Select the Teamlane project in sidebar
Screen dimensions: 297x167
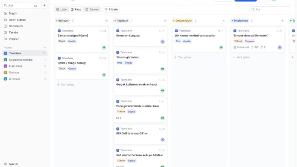pos(25,53)
